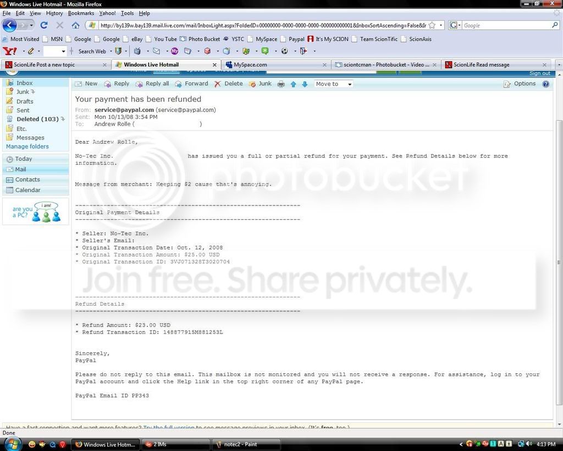This screenshot has height=451, width=563.
Task: Click the Google search box
Action: pos(506,25)
